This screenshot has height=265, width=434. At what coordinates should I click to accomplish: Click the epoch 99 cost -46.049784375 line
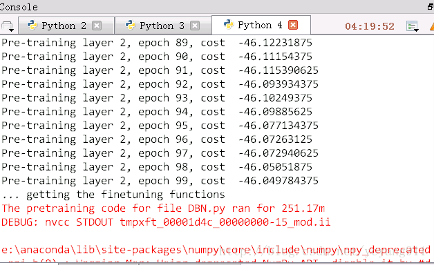coord(160,181)
